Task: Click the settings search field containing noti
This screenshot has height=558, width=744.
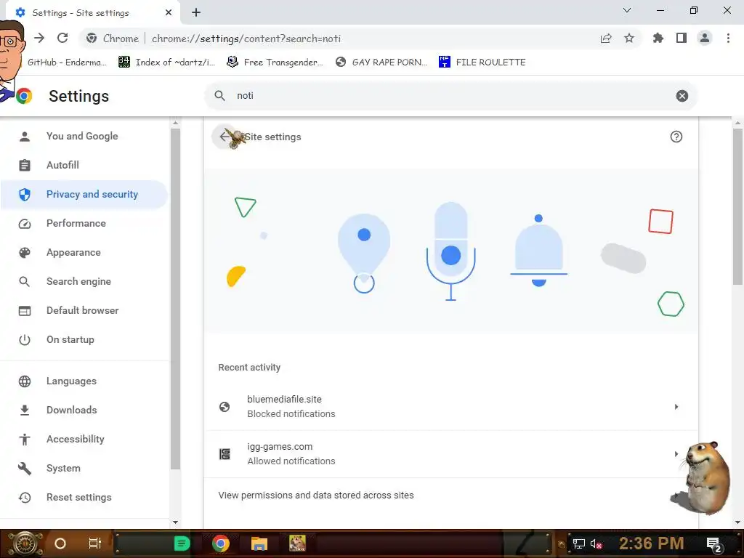Action: (450, 96)
